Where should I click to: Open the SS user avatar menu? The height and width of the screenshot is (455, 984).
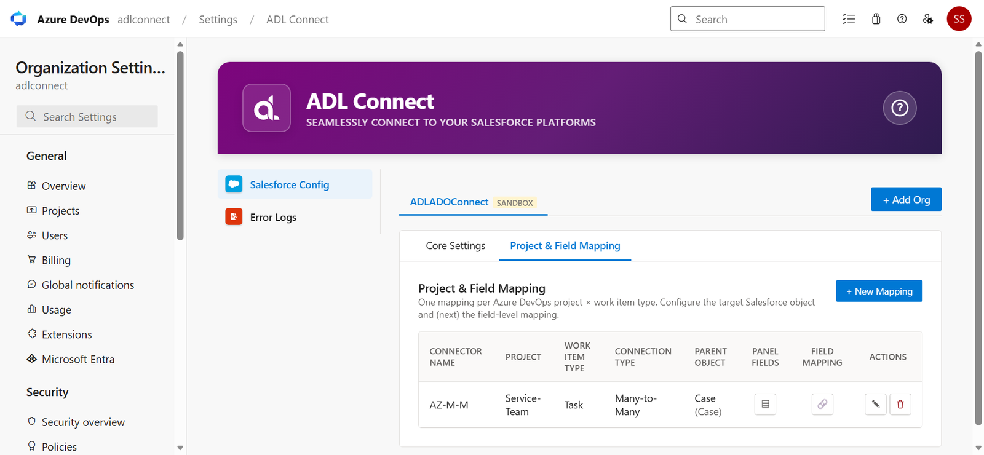[x=959, y=19]
